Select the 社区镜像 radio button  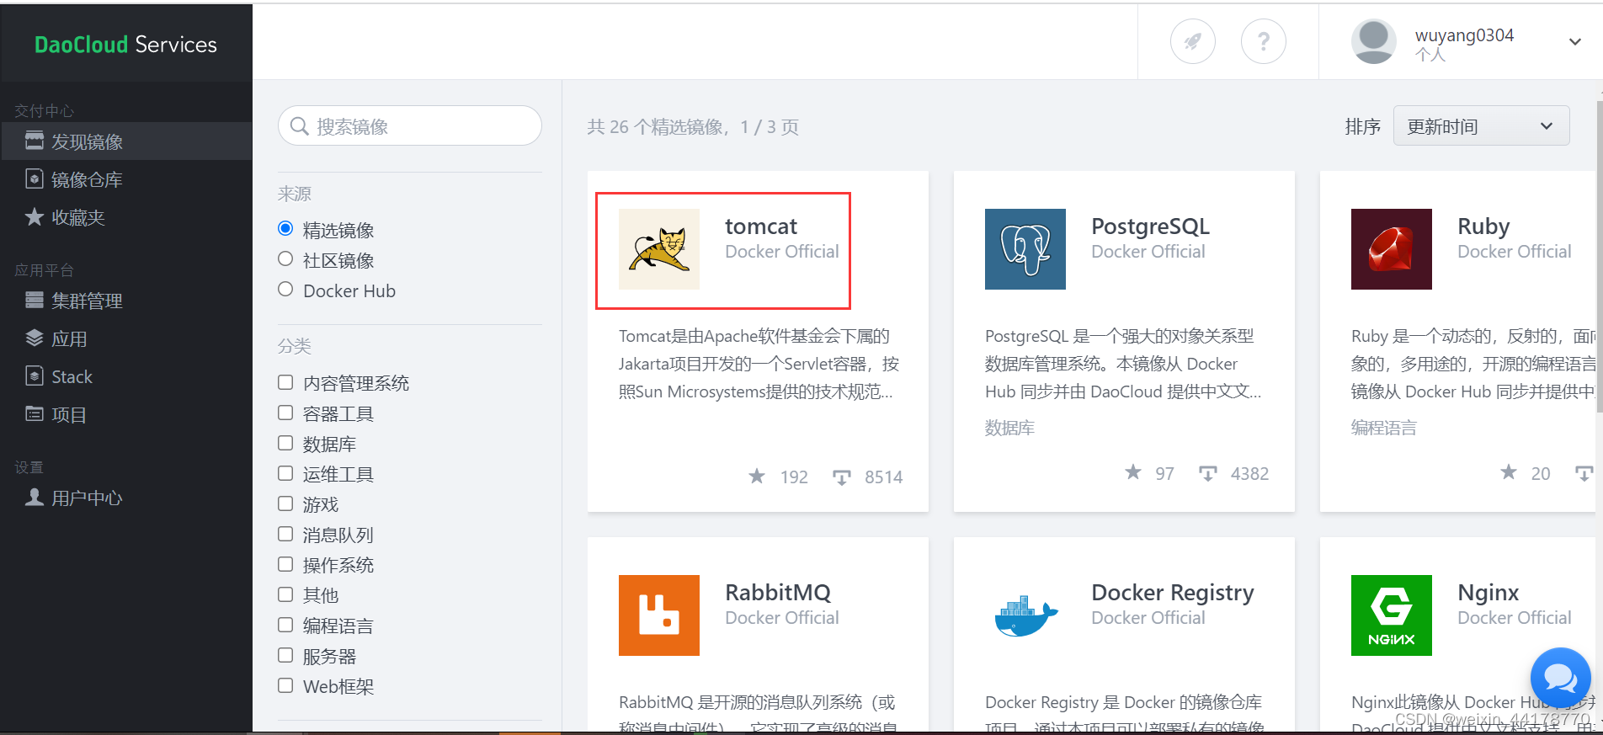pyautogui.click(x=285, y=258)
